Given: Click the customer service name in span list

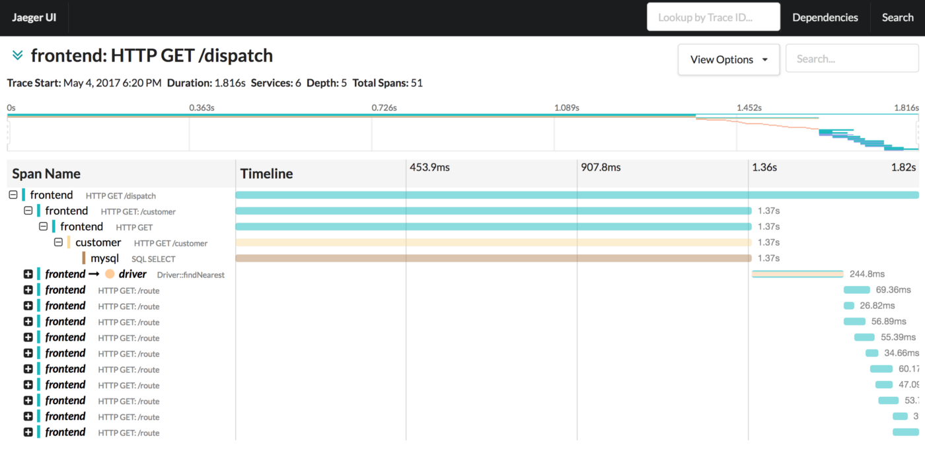Looking at the screenshot, I should coord(98,242).
